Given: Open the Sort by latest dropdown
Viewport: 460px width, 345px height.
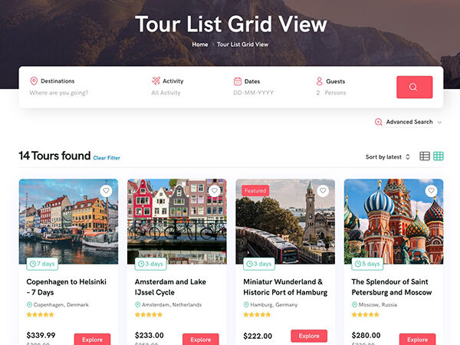Looking at the screenshot, I should (x=387, y=157).
